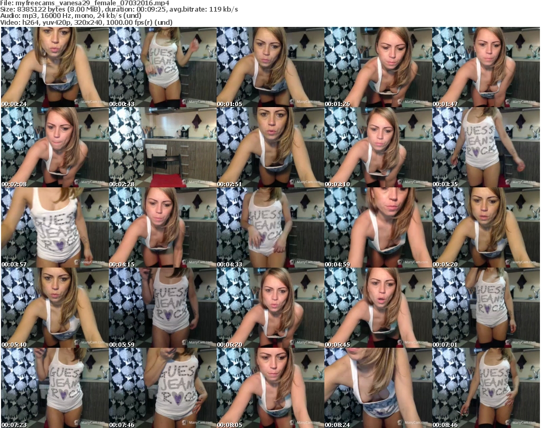Open the frame stamped 00:03:35

click(x=486, y=147)
